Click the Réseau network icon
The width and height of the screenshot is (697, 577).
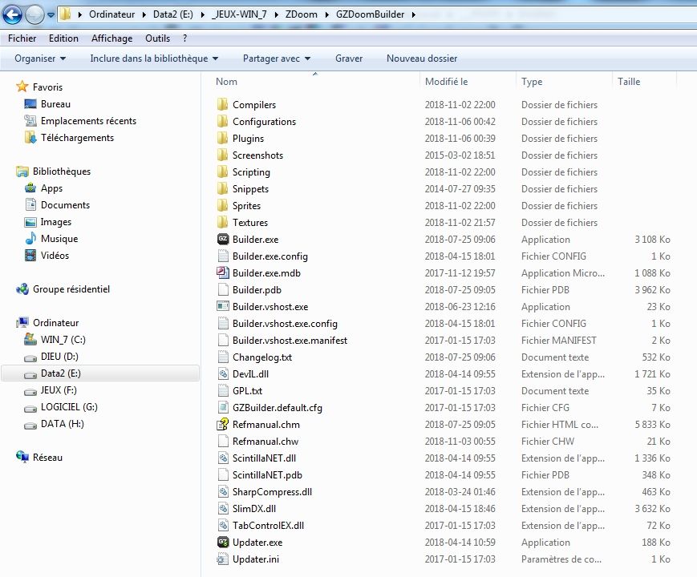(22, 457)
